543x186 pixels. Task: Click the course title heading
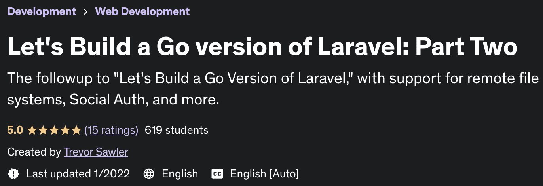tap(262, 47)
